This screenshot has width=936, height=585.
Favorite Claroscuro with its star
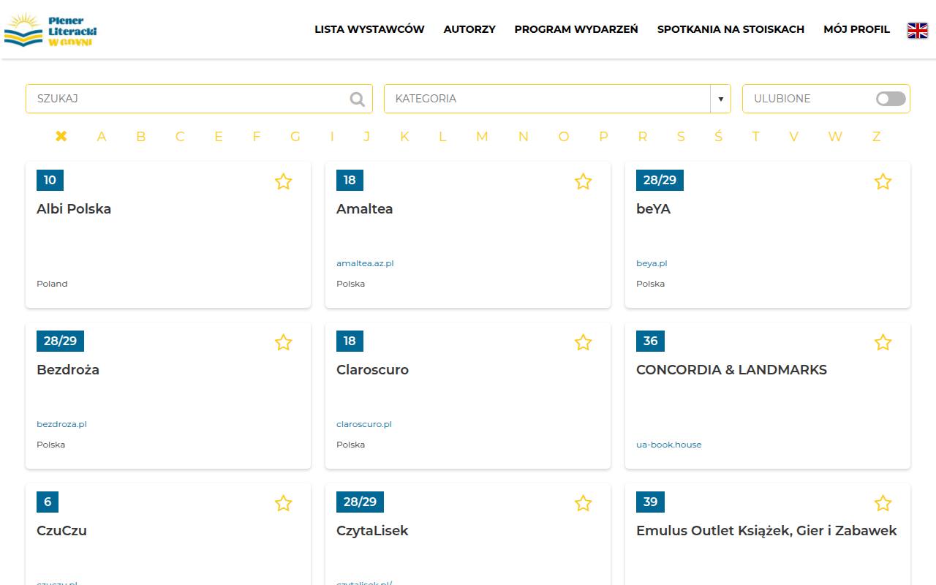coord(583,342)
